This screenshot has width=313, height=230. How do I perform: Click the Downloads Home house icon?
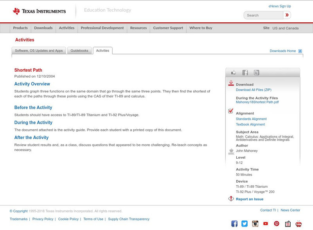pyautogui.click(x=300, y=51)
